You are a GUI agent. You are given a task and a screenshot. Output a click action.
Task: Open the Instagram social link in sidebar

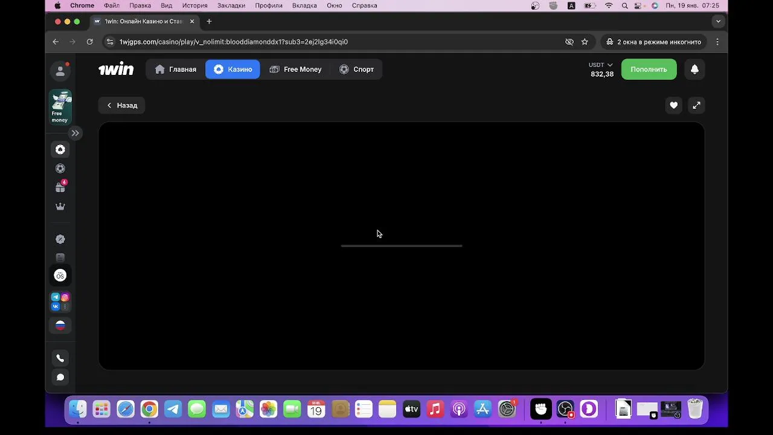(x=65, y=297)
